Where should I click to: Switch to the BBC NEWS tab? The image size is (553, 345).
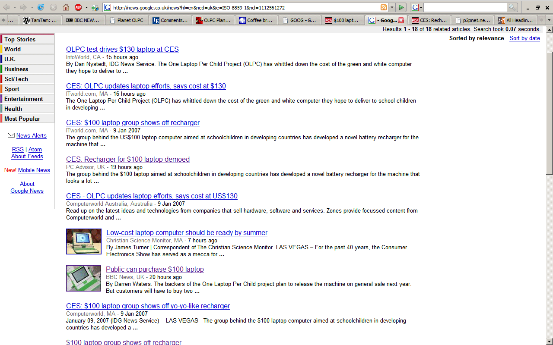[x=84, y=20]
